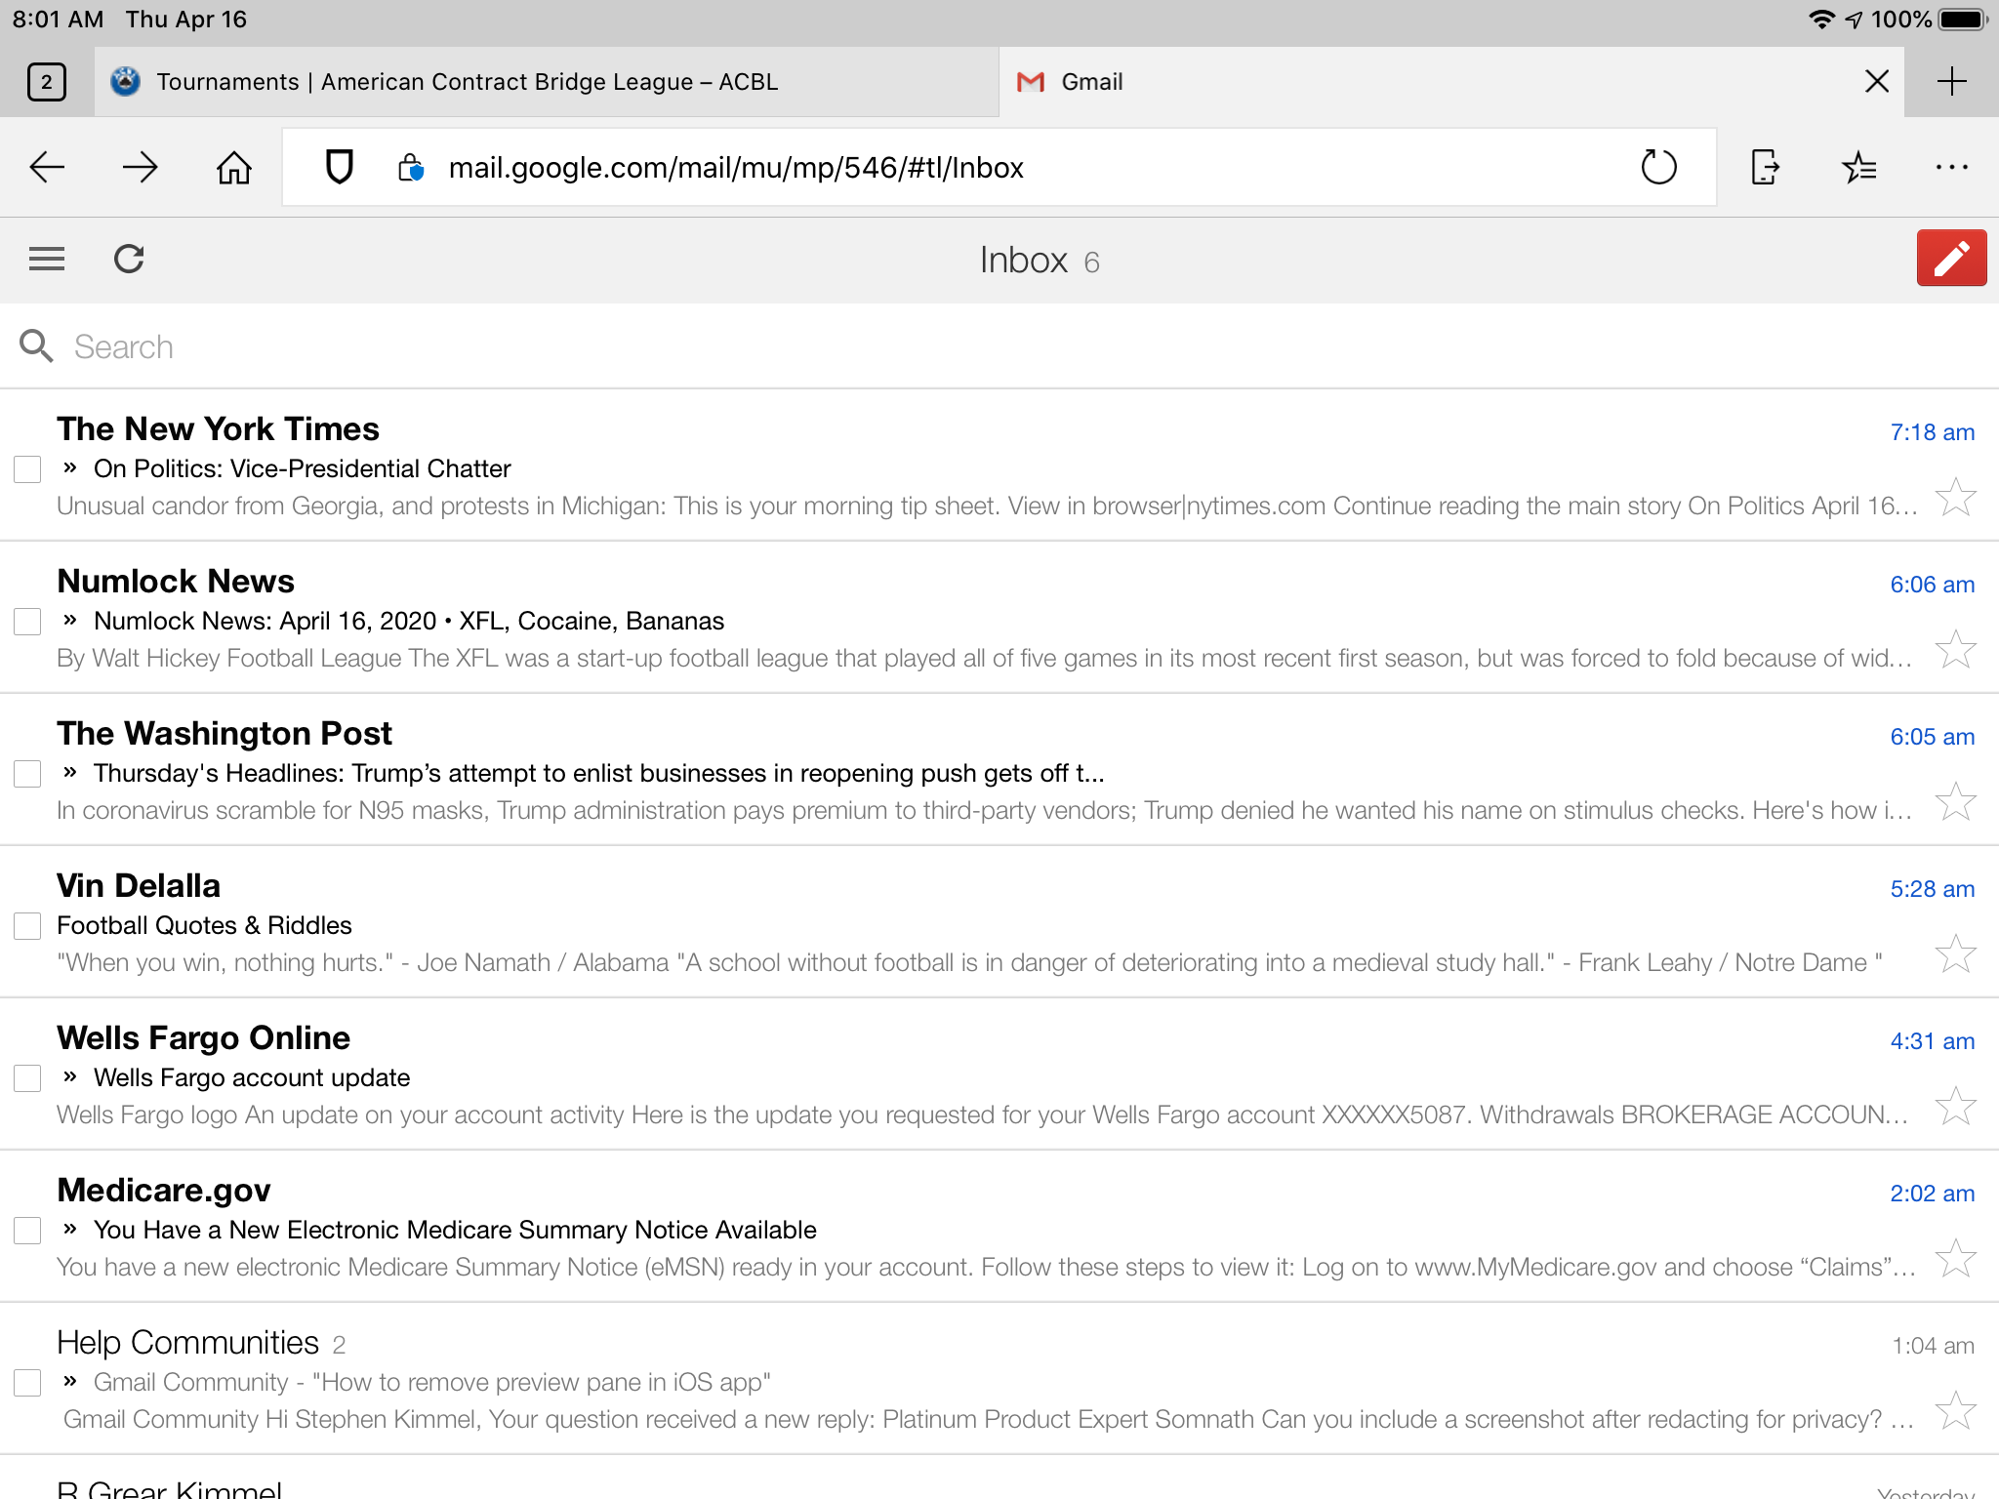Tap the 7:18 am timestamp
The height and width of the screenshot is (1499, 1999).
[1932, 432]
